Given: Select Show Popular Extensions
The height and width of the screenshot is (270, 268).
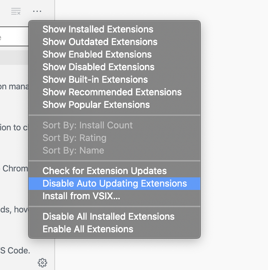Looking at the screenshot, I should coord(96,105).
